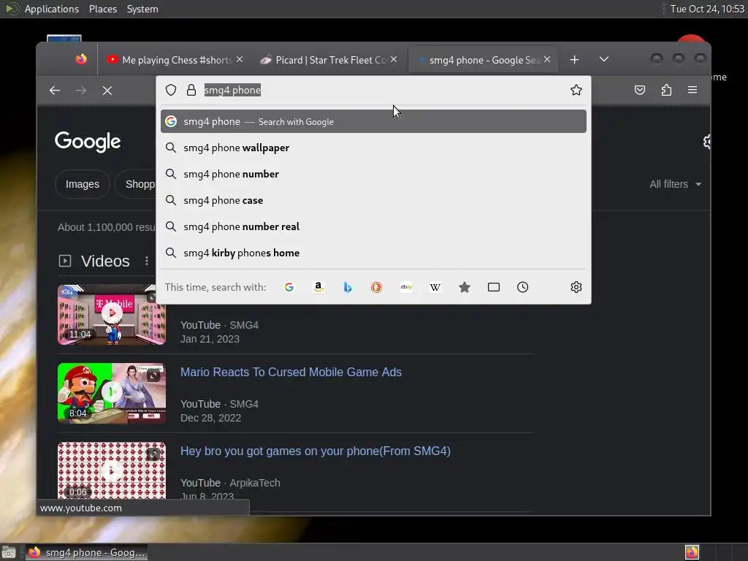Switch to Picard Star Trek Fleet tab
The height and width of the screenshot is (561, 748).
[329, 60]
